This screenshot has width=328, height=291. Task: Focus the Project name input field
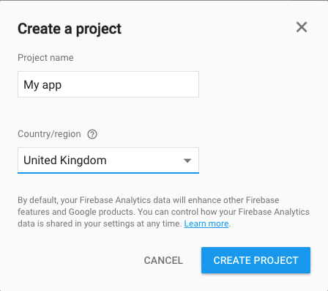pos(108,84)
